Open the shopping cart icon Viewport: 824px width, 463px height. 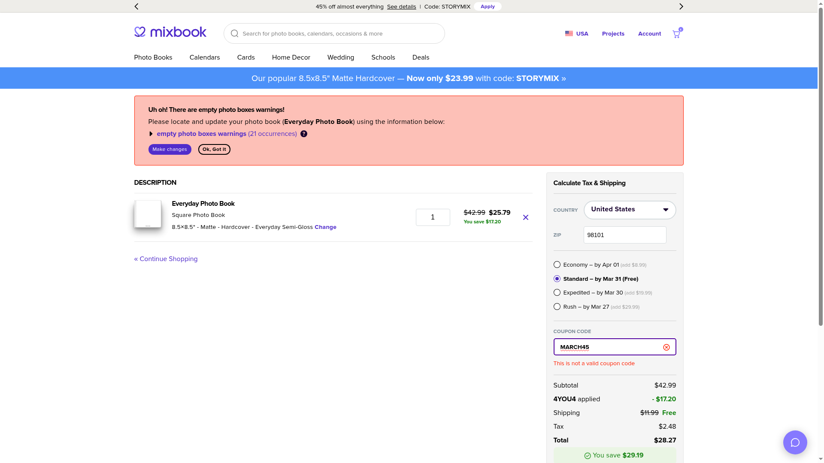tap(676, 34)
